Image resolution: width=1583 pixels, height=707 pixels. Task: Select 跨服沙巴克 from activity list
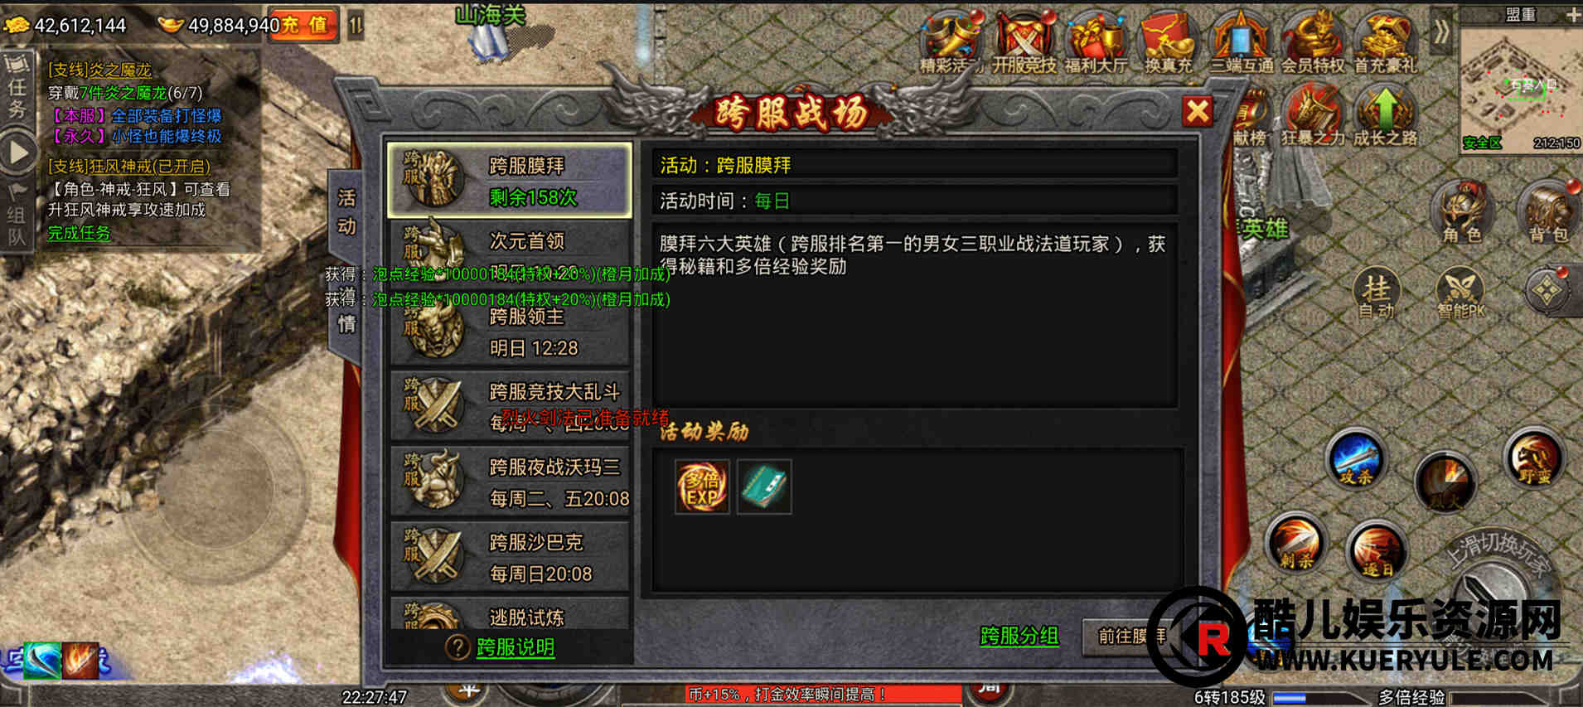pyautogui.click(x=510, y=557)
